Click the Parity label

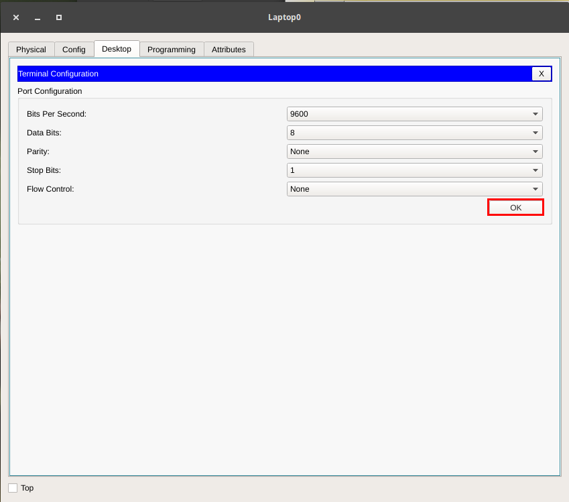pyautogui.click(x=38, y=151)
